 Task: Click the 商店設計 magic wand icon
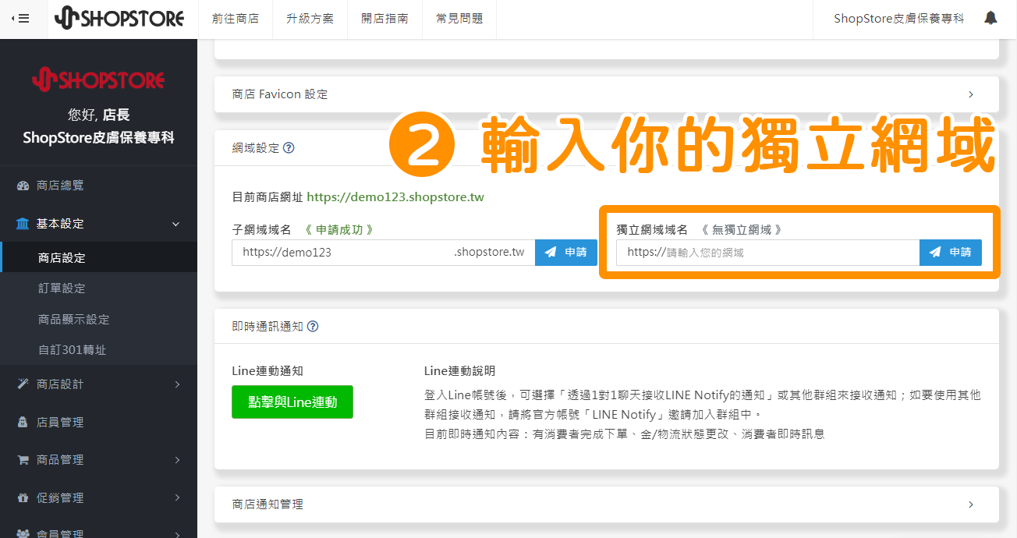click(x=23, y=384)
